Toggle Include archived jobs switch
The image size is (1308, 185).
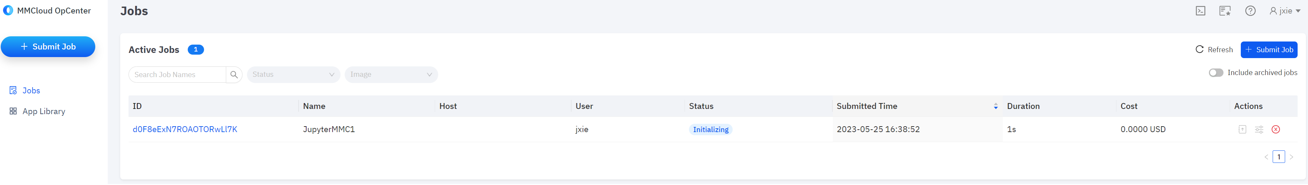pos(1215,73)
